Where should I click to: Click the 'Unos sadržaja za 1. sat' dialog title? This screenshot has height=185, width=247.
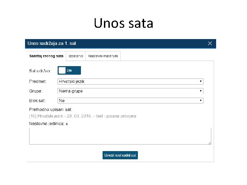(x=52, y=43)
